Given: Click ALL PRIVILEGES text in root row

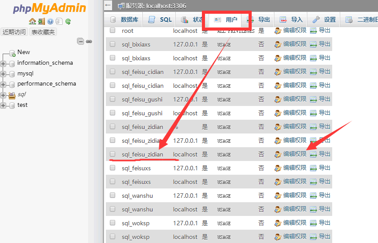Looking at the screenshot, I should [236, 31].
